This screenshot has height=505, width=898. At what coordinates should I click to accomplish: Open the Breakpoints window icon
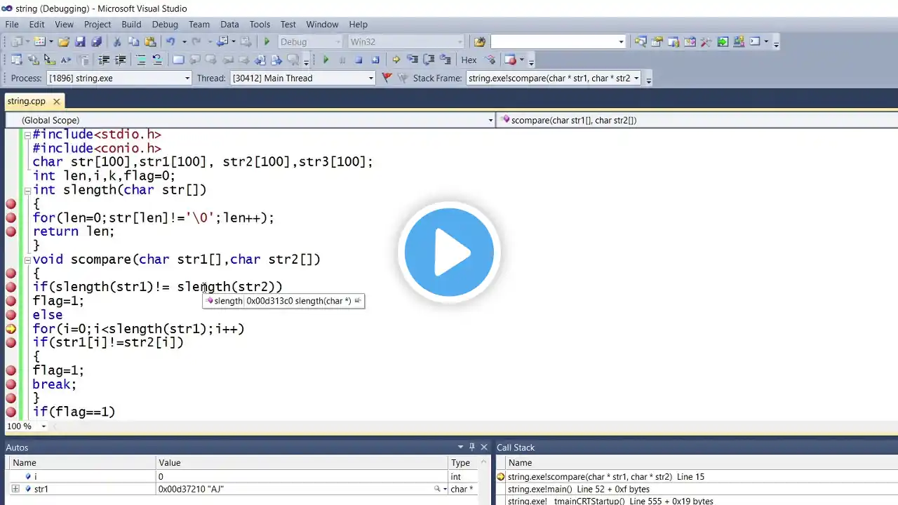pyautogui.click(x=510, y=60)
